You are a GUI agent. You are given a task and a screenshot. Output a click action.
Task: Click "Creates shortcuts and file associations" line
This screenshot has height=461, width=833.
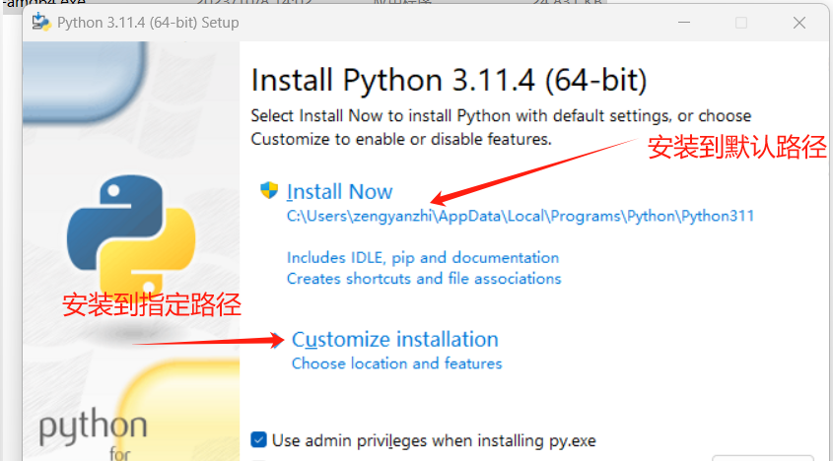424,279
